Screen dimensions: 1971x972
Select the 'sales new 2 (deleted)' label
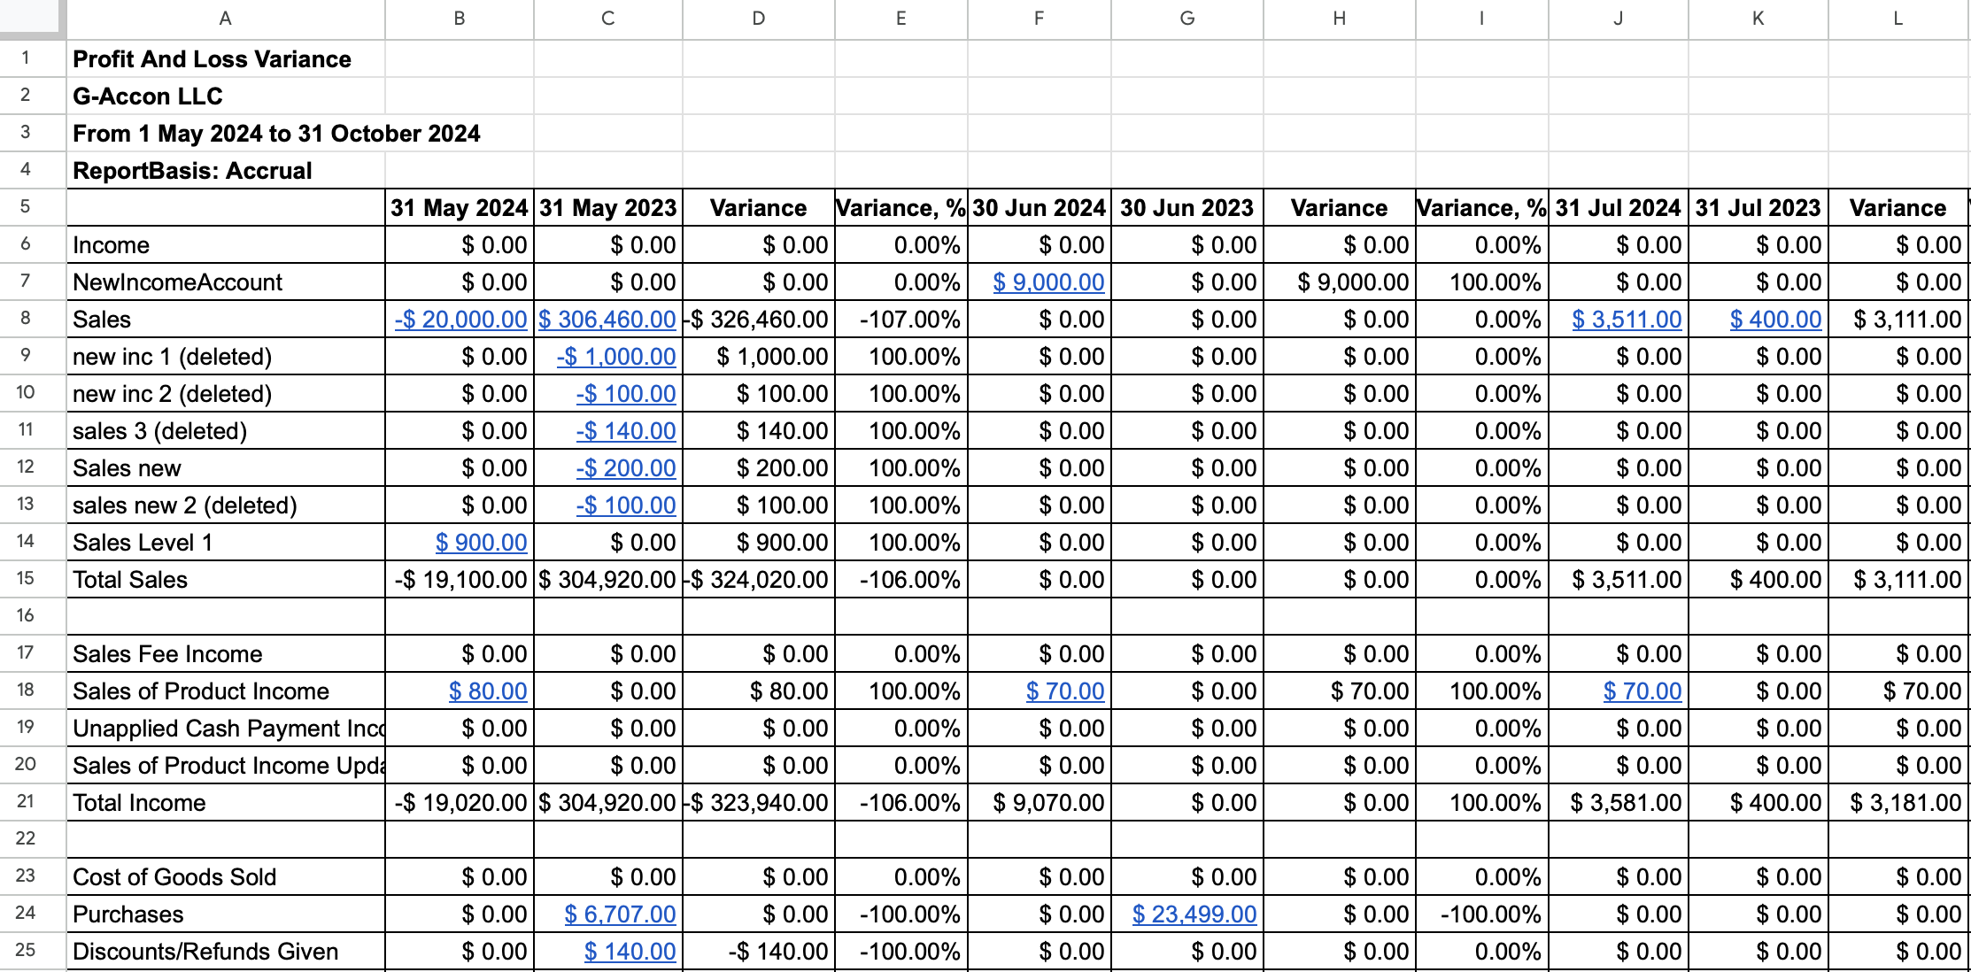click(226, 505)
